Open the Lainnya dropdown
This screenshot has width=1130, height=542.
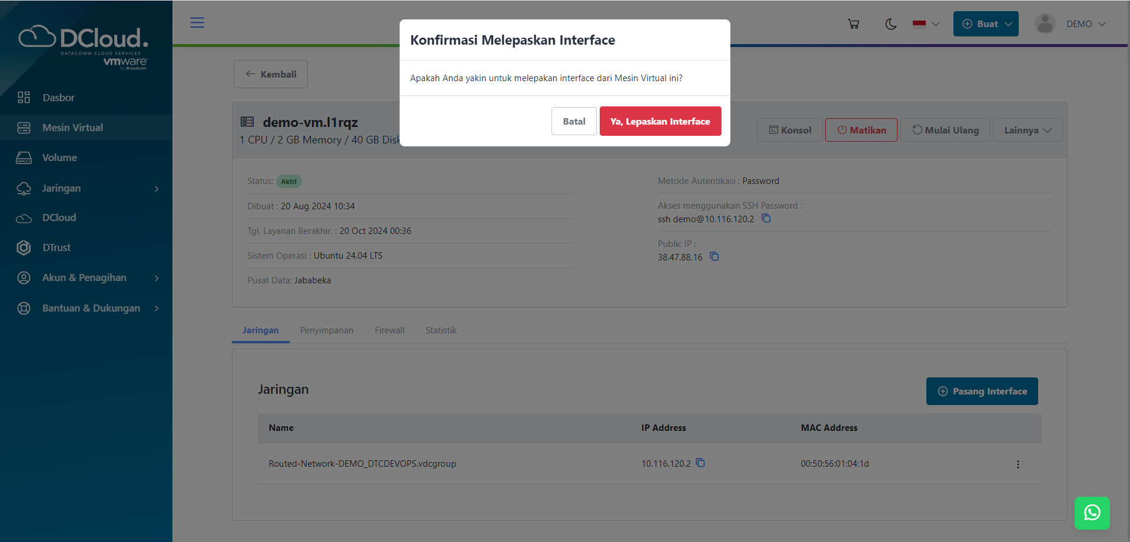(x=1028, y=130)
